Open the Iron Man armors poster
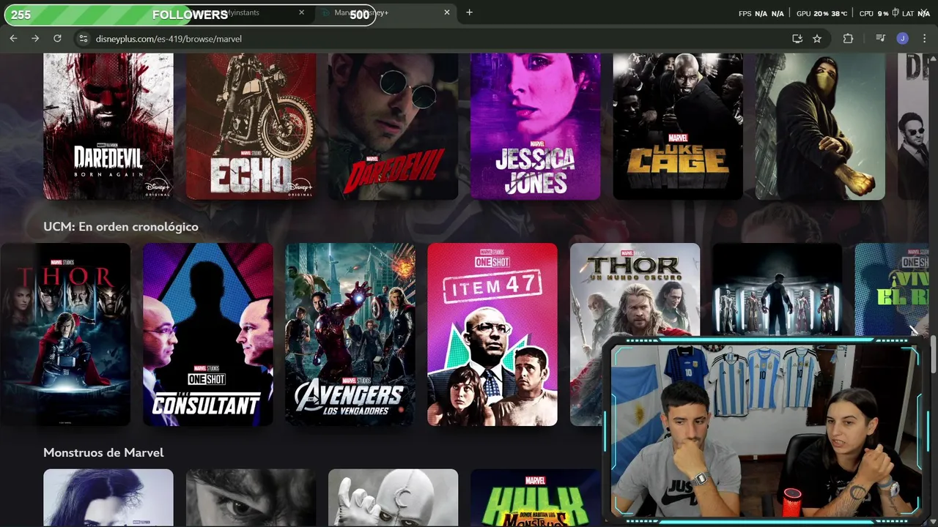 (x=778, y=290)
